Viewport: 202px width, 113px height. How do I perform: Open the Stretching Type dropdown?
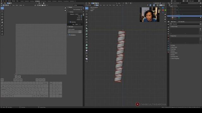tap(78, 24)
